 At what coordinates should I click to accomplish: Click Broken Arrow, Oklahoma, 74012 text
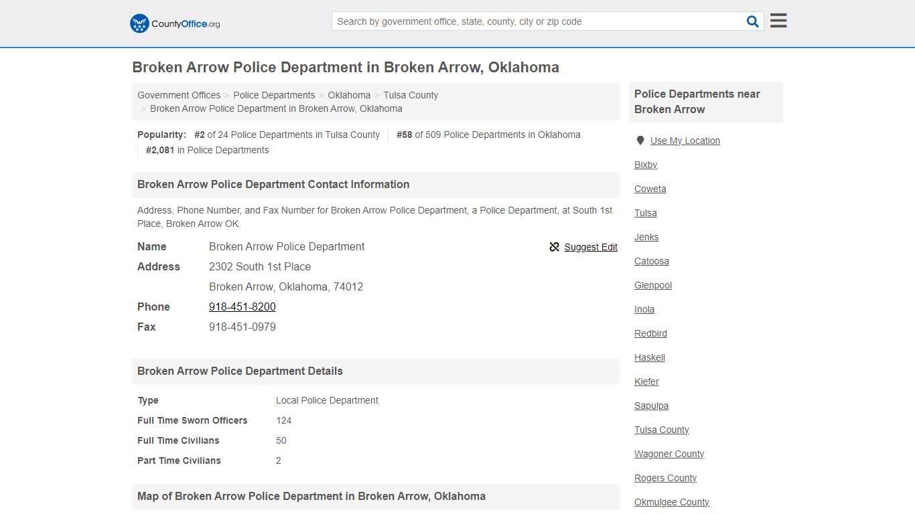286,286
